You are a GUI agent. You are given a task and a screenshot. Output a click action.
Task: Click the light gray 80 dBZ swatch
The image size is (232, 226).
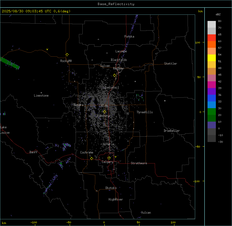[212, 24]
